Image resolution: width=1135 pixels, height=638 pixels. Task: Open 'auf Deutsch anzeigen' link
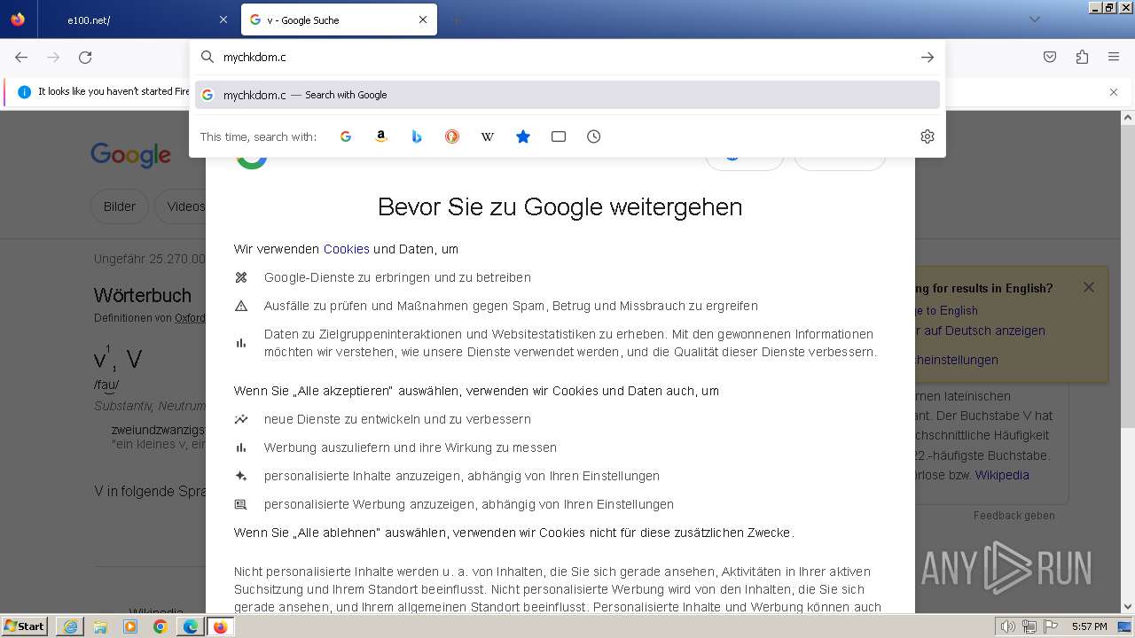tap(980, 331)
